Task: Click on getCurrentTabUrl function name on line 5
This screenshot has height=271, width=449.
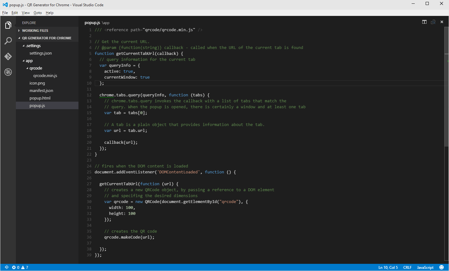Action: (x=135, y=53)
